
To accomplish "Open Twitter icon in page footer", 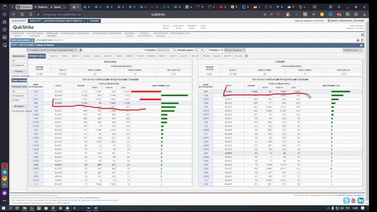I will coord(346,200).
